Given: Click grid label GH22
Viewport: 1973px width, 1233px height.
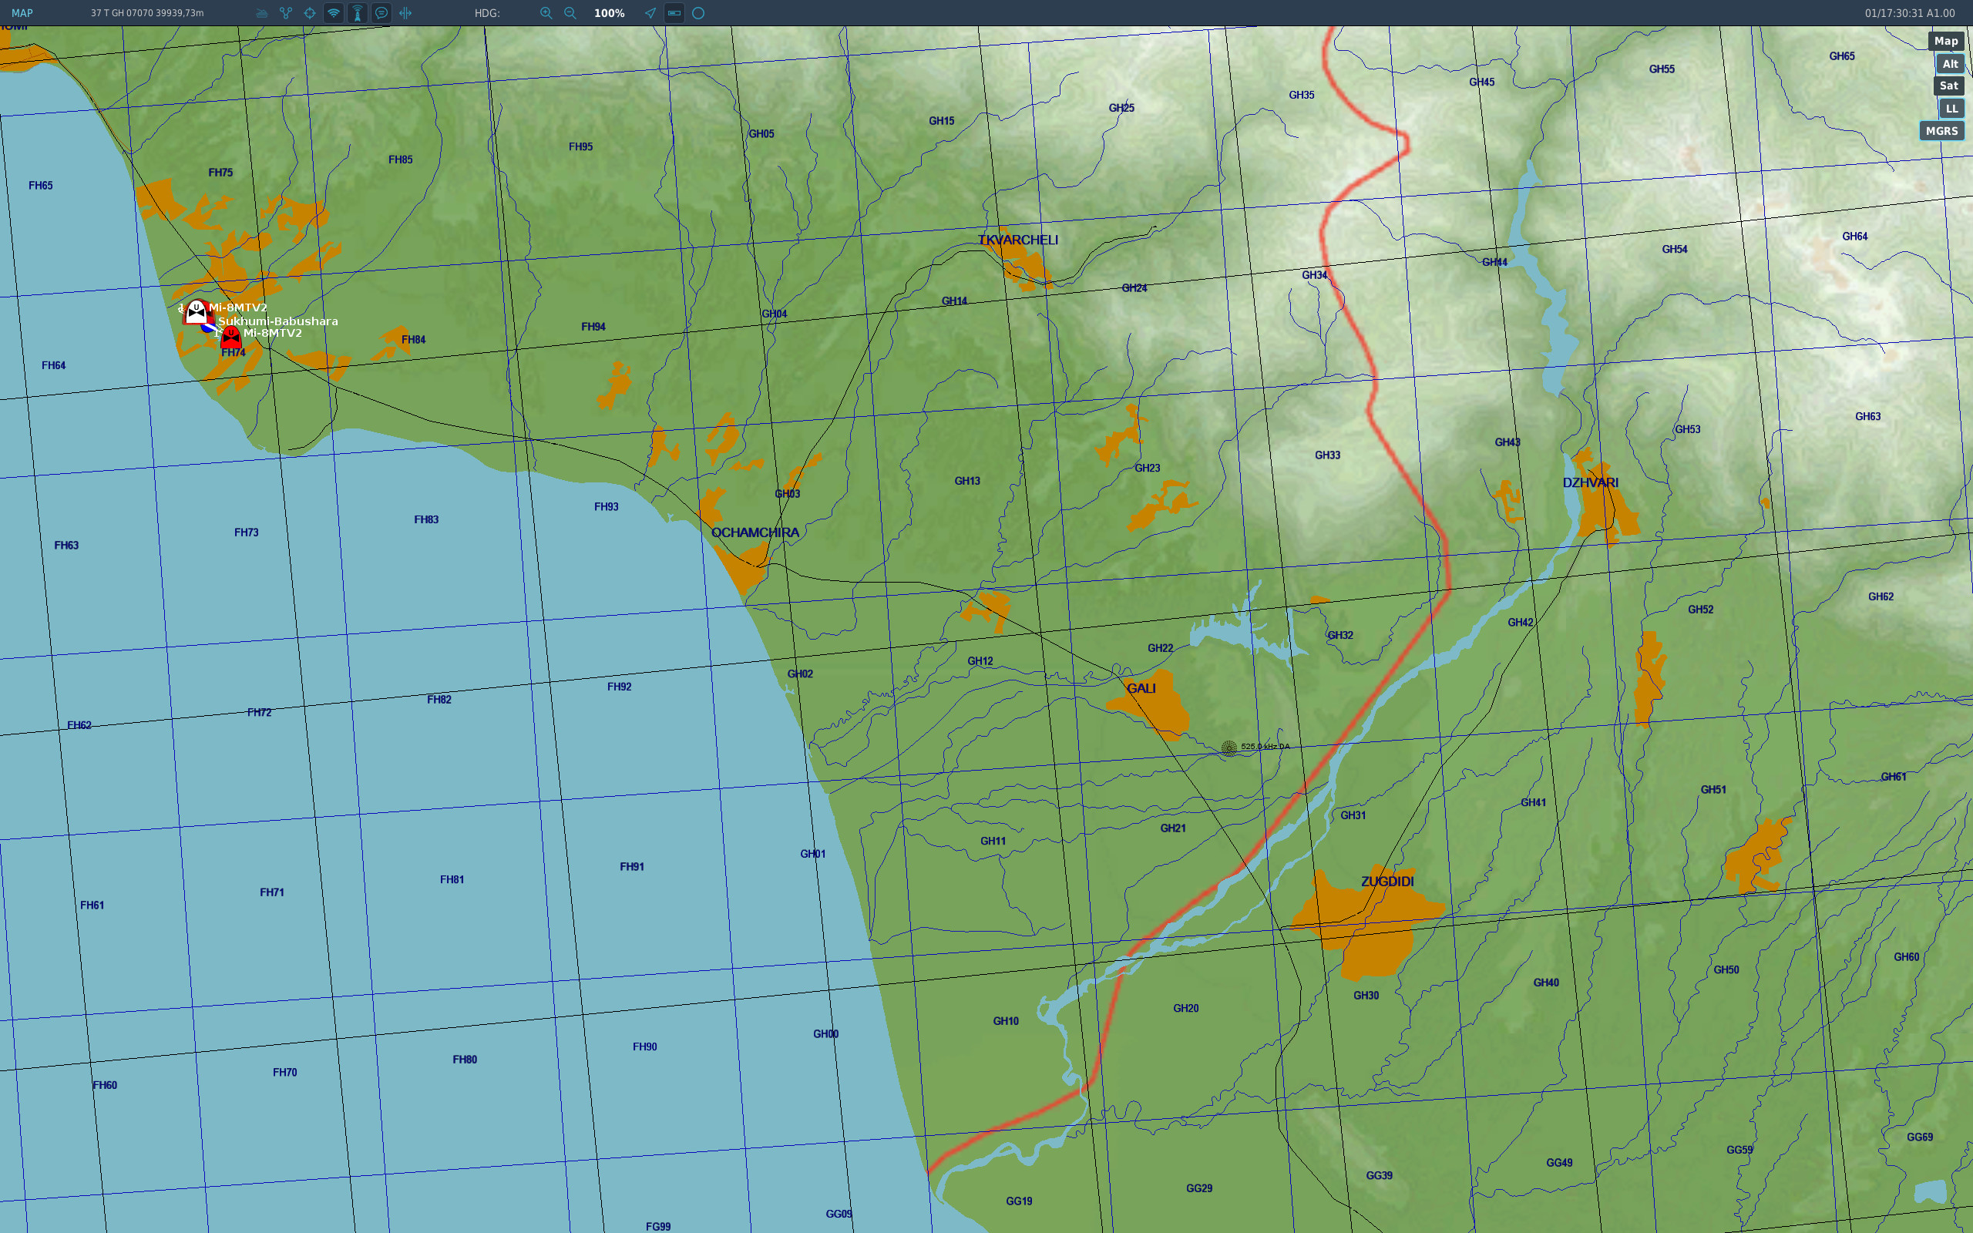Looking at the screenshot, I should tap(1160, 648).
